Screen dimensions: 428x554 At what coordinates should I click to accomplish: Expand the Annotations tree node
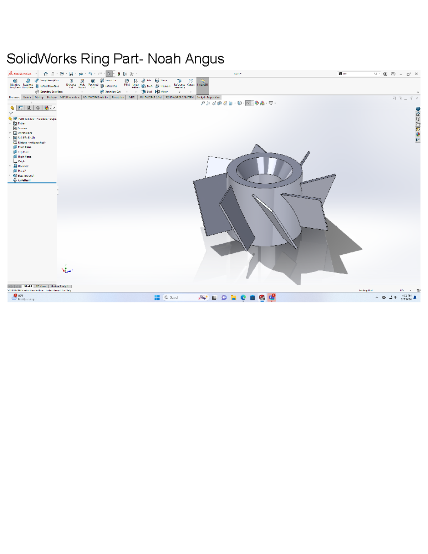click(10, 133)
